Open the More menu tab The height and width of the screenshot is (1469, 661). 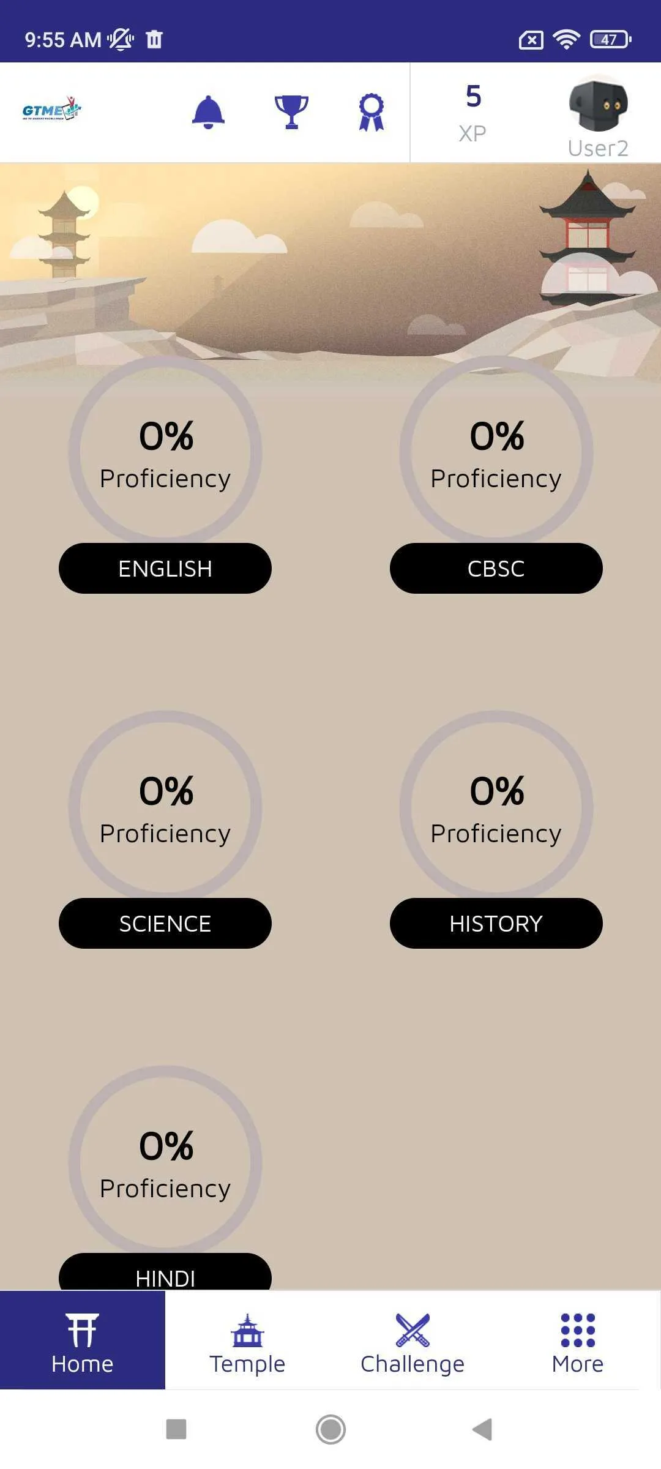(x=578, y=1340)
